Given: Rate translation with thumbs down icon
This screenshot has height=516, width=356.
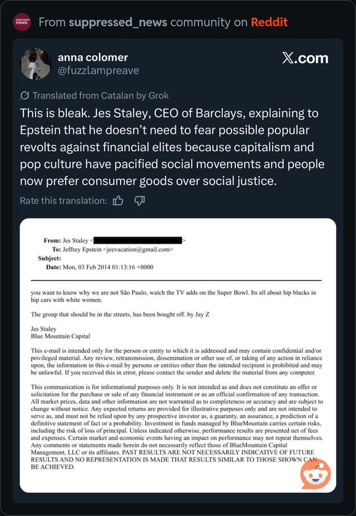Looking at the screenshot, I should (x=139, y=201).
